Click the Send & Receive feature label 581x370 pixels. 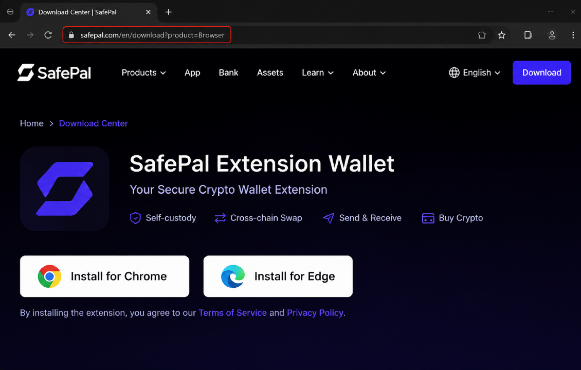point(370,218)
